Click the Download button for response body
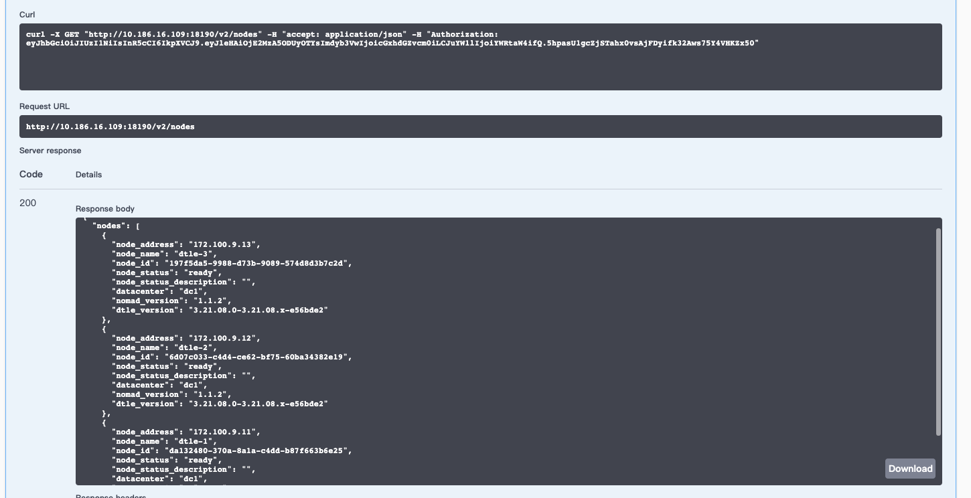The height and width of the screenshot is (498, 971). [909, 468]
